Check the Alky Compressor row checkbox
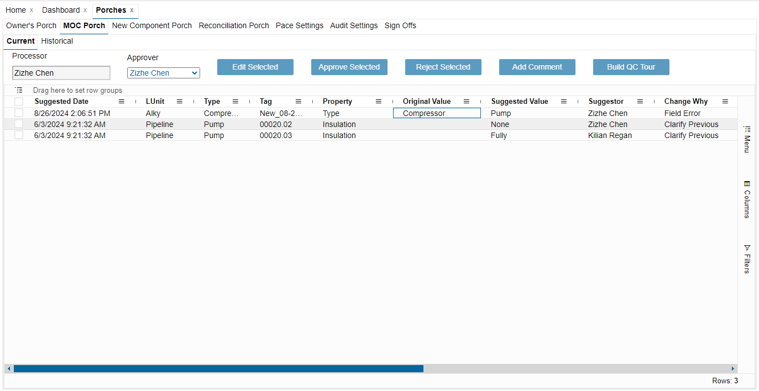Viewport: 759px width, 391px height. [19, 113]
